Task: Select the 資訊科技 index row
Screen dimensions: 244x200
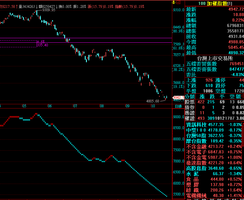Action: click(x=213, y=125)
